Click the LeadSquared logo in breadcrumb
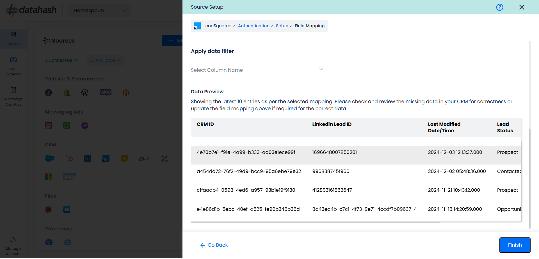This screenshot has height=259, width=539. pyautogui.click(x=197, y=26)
